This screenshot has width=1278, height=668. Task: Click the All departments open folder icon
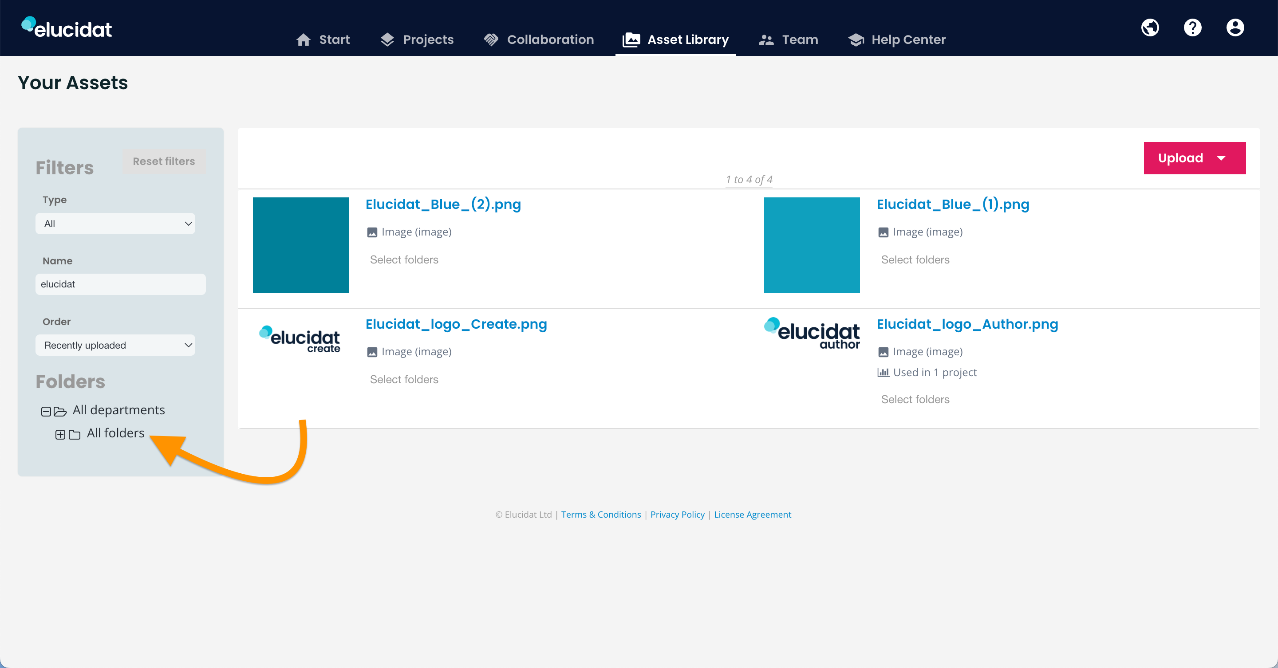click(x=60, y=411)
